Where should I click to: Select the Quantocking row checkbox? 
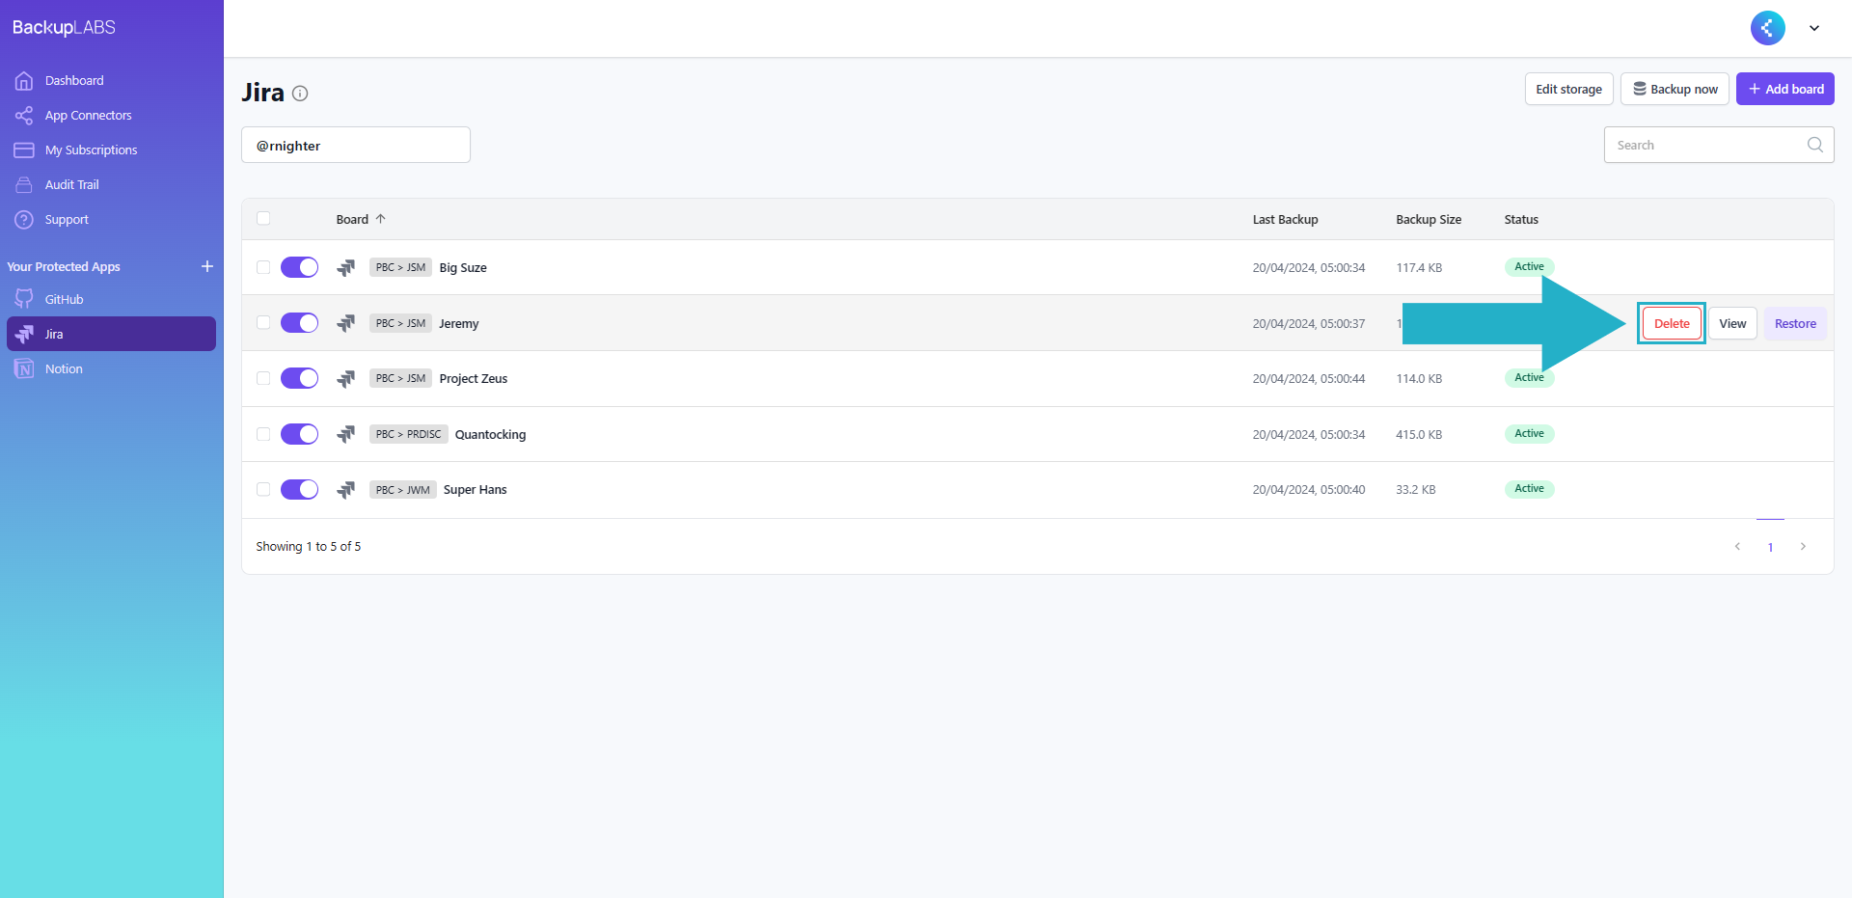(x=263, y=434)
